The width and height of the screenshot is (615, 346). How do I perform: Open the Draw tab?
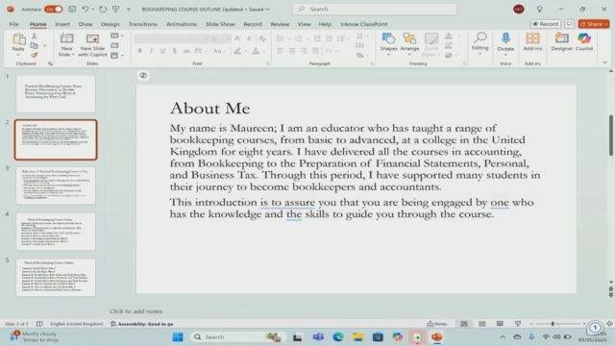[86, 24]
